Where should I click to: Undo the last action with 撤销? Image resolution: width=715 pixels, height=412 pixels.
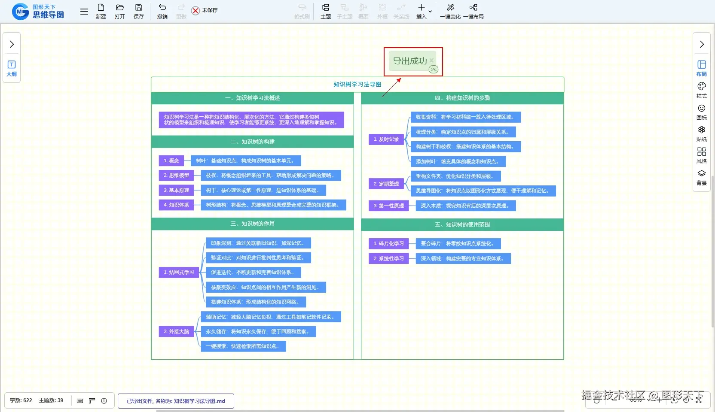coord(162,11)
